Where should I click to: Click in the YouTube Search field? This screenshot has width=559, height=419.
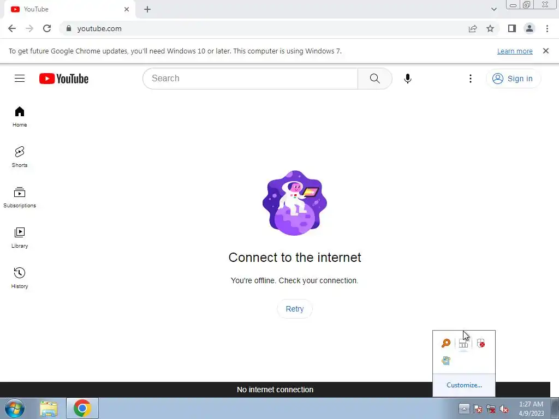click(x=250, y=79)
